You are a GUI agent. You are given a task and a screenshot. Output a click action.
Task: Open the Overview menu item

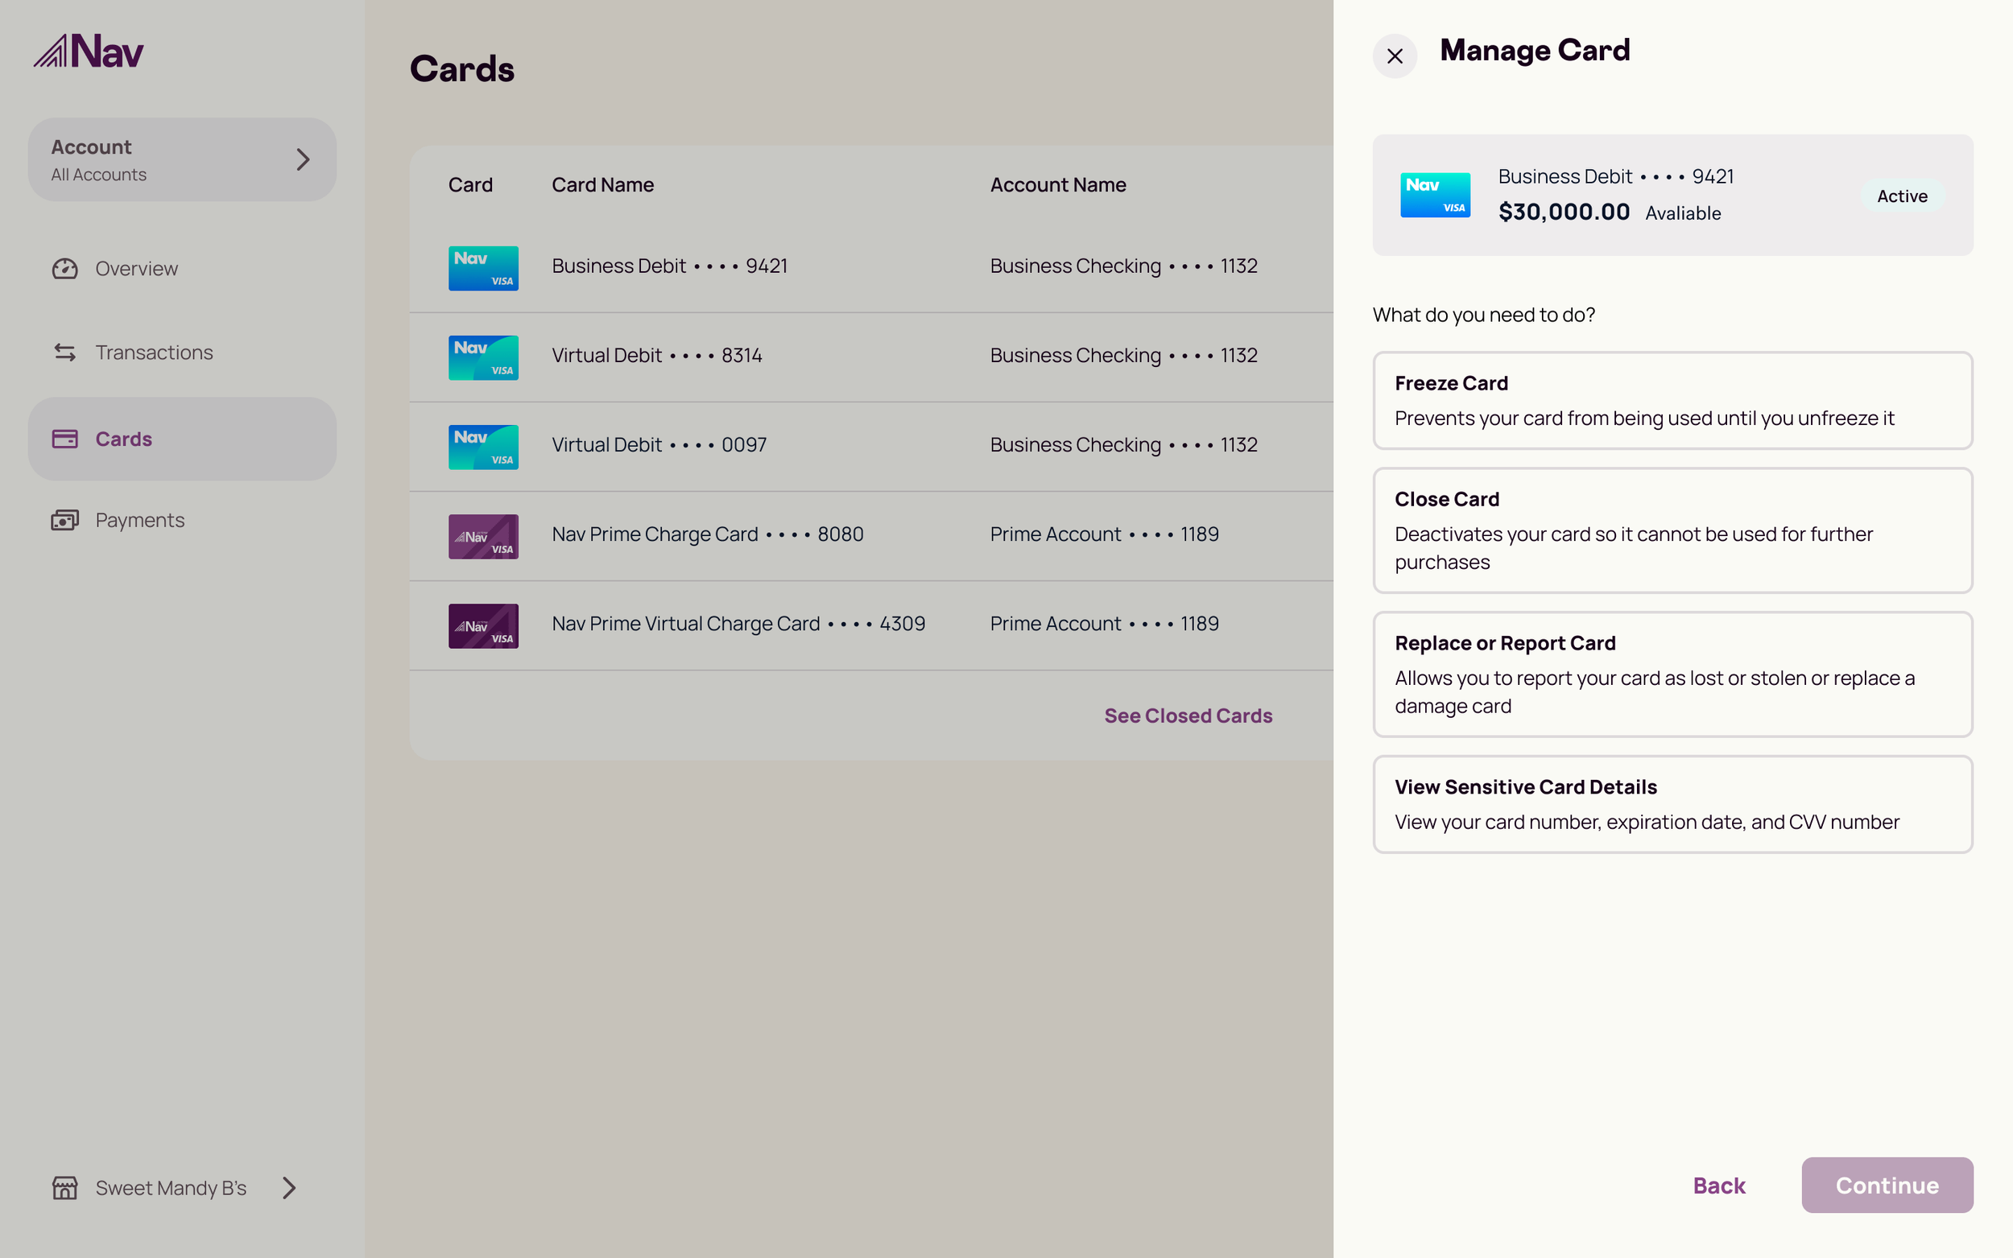coord(182,269)
